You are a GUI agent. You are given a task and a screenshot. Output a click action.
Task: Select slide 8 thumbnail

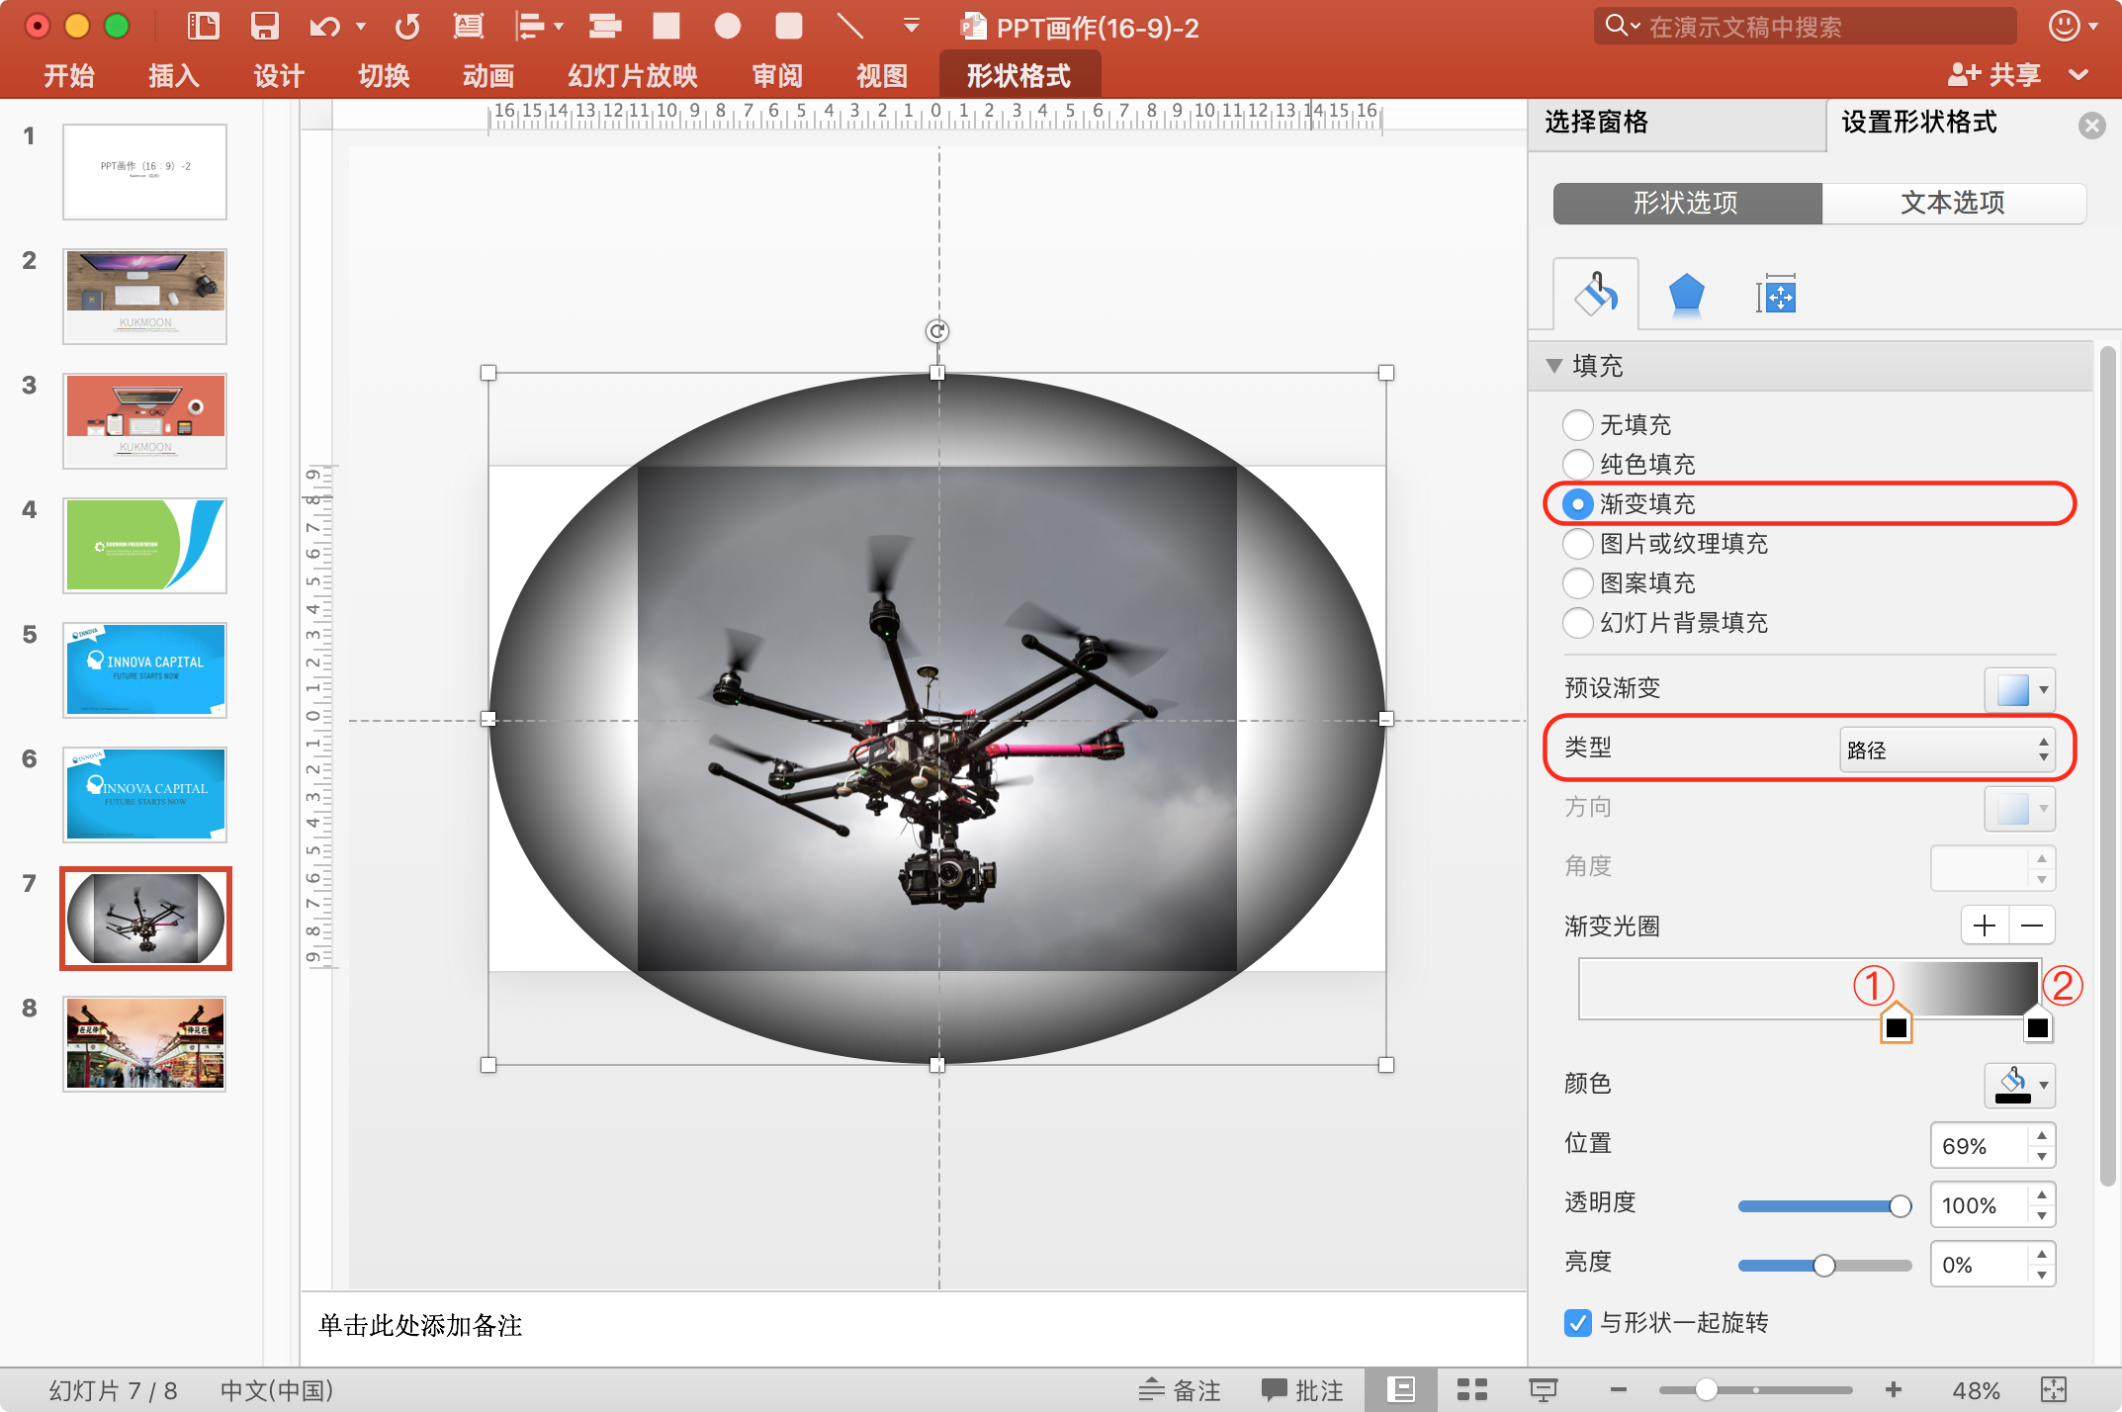coord(145,1044)
